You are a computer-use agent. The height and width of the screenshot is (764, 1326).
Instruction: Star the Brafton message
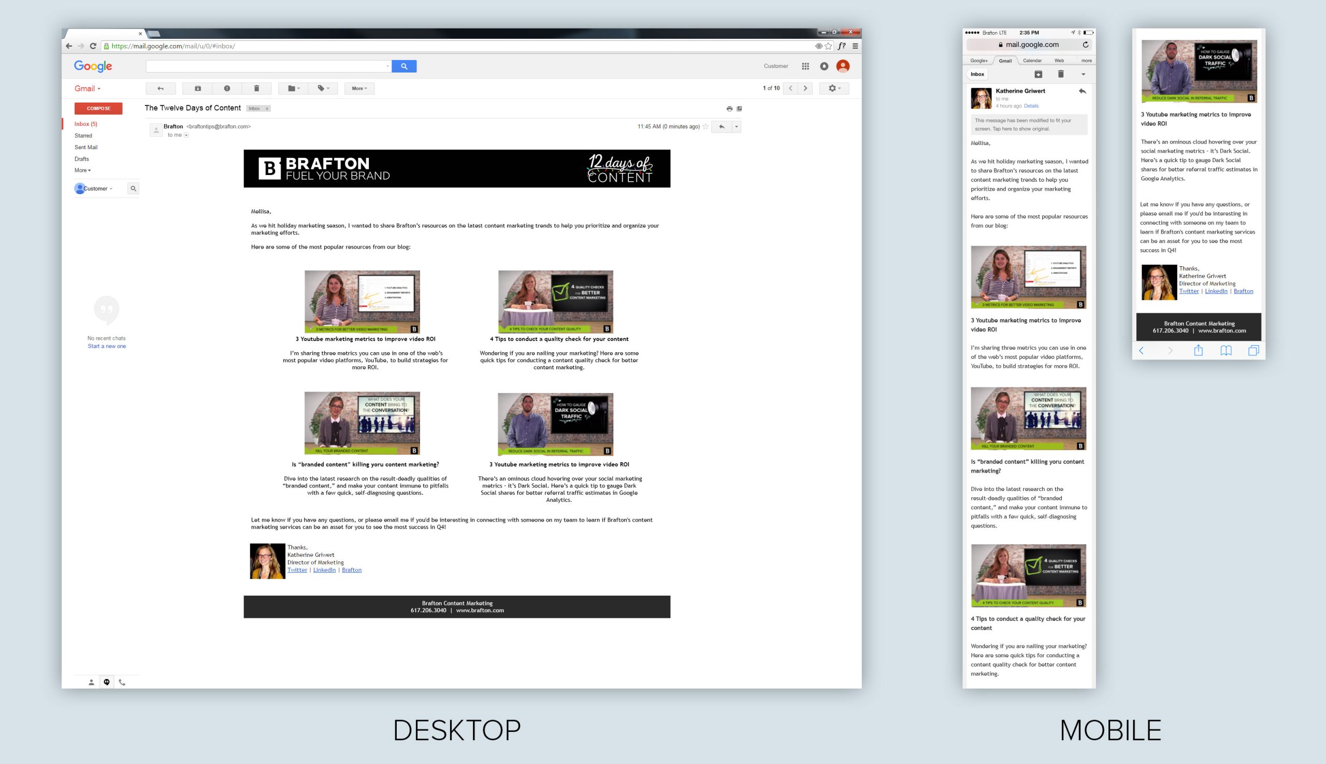click(x=706, y=126)
